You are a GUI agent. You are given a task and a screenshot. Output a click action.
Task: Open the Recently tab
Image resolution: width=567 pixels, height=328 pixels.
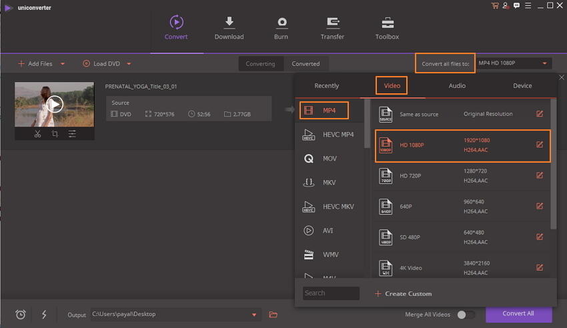pos(327,85)
